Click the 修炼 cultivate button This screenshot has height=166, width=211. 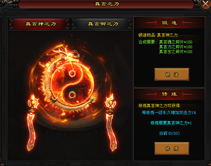click(172, 148)
